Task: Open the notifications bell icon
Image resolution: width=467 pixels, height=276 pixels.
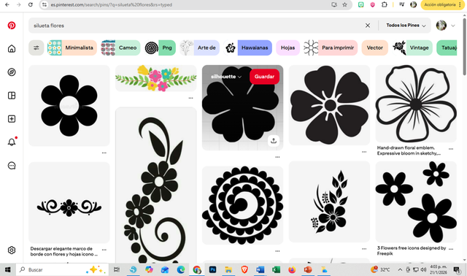Action: tap(12, 142)
